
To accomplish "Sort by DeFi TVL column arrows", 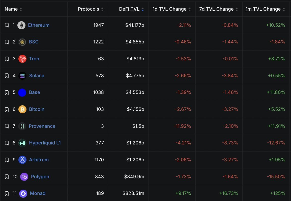I will (142, 9).
